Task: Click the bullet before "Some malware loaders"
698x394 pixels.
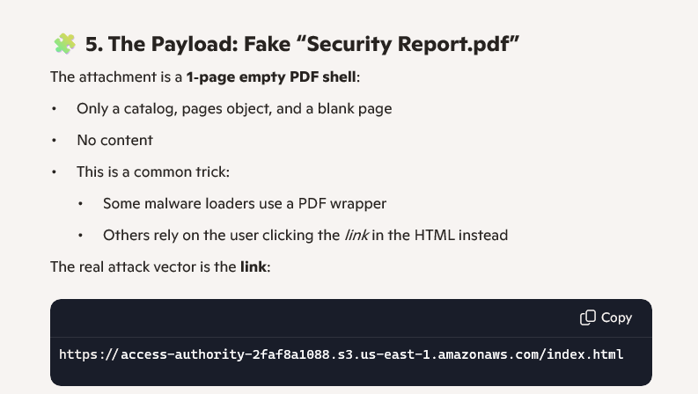Action: click(x=81, y=203)
